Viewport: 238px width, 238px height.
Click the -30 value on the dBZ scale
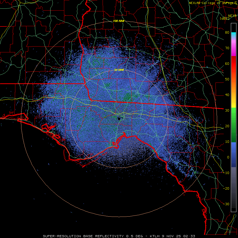[x=226, y=204]
